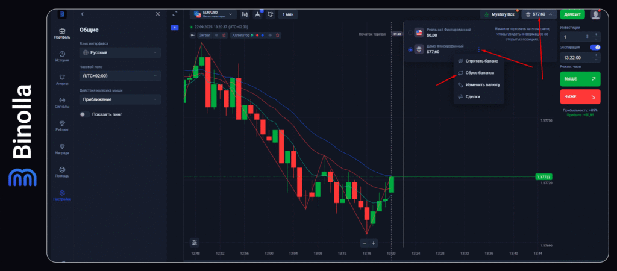Choose Сброс баланса from the menu
The height and width of the screenshot is (271, 617).
479,73
